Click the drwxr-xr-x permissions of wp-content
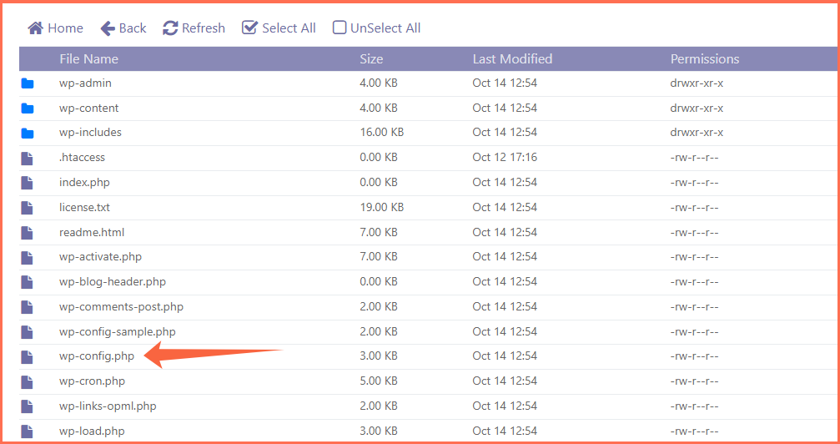The height and width of the screenshot is (444, 840). [697, 108]
